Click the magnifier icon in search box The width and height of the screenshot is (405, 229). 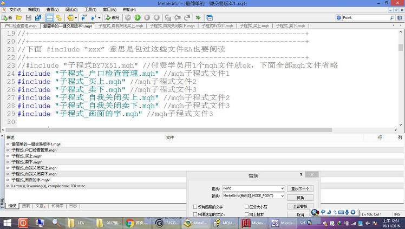click(392, 17)
